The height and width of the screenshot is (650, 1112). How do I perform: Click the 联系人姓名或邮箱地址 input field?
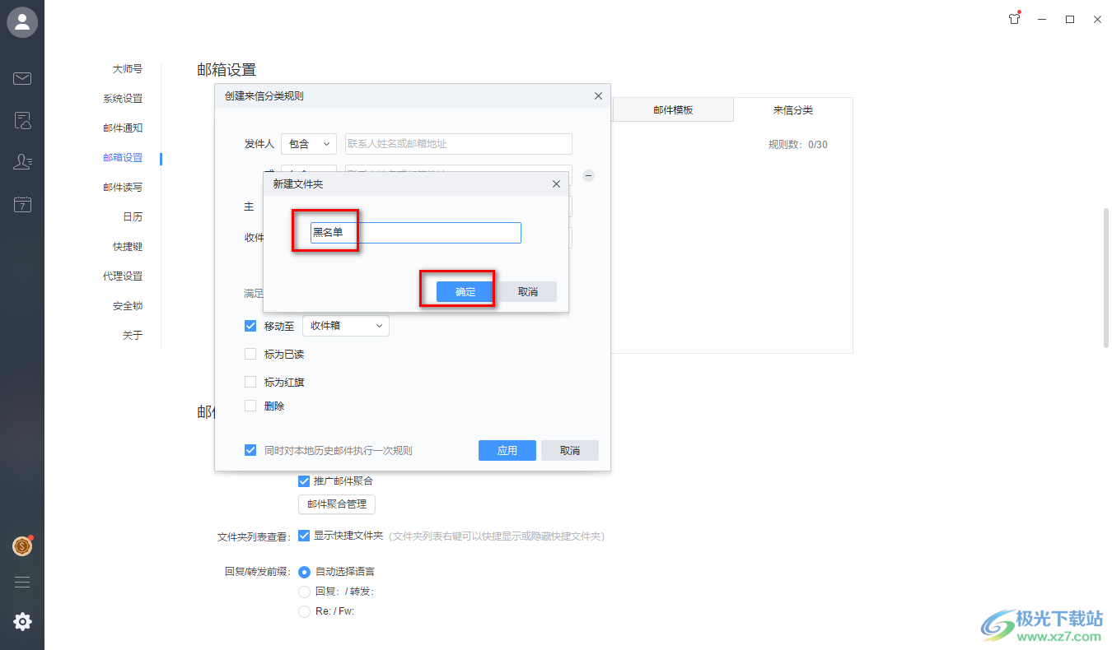(459, 144)
